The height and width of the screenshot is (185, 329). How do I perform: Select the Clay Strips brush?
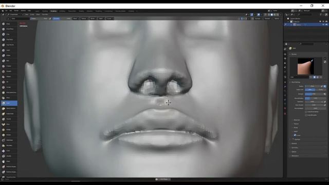coord(9,40)
